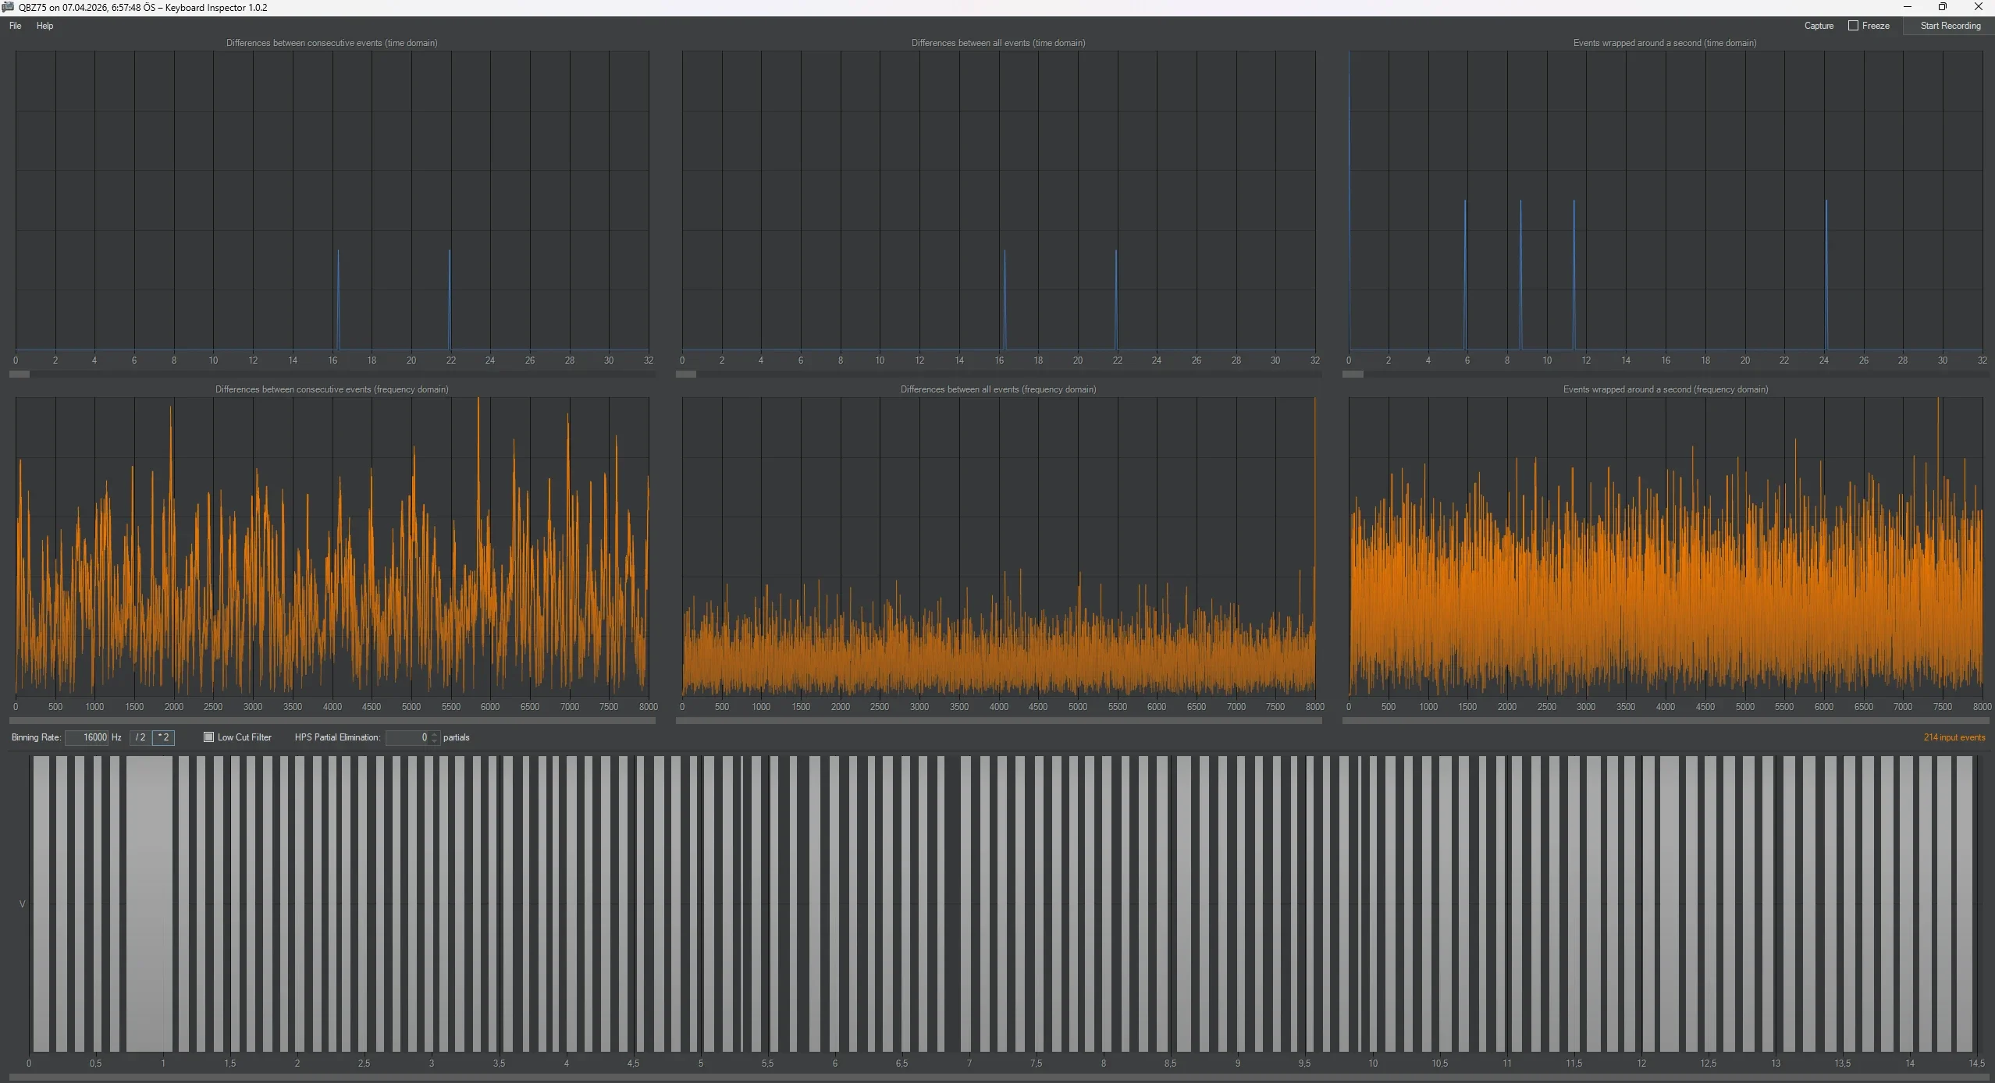1995x1083 pixels.
Task: Enable the Freeze checkbox
Action: (1853, 26)
